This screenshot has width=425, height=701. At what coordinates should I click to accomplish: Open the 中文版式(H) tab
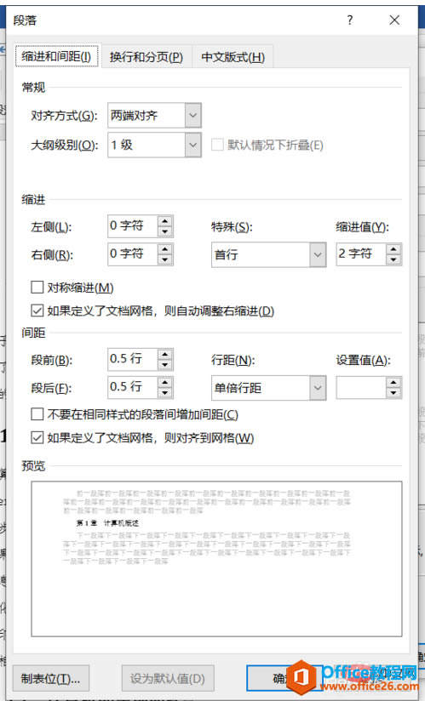pyautogui.click(x=233, y=57)
